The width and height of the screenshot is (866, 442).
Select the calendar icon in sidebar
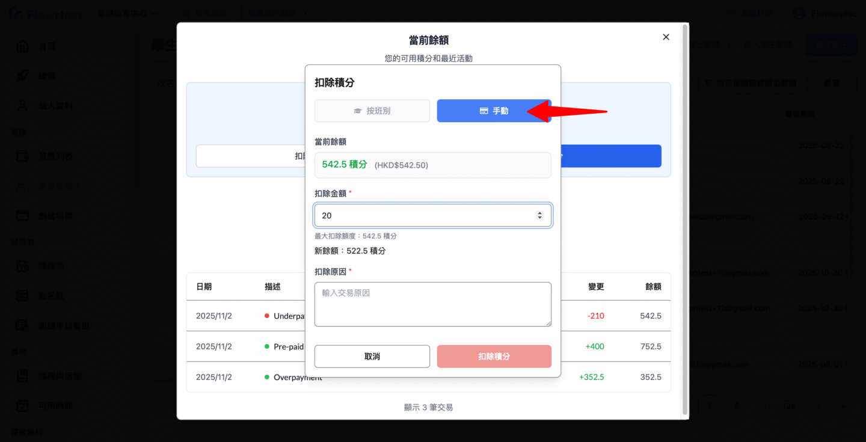tap(22, 266)
